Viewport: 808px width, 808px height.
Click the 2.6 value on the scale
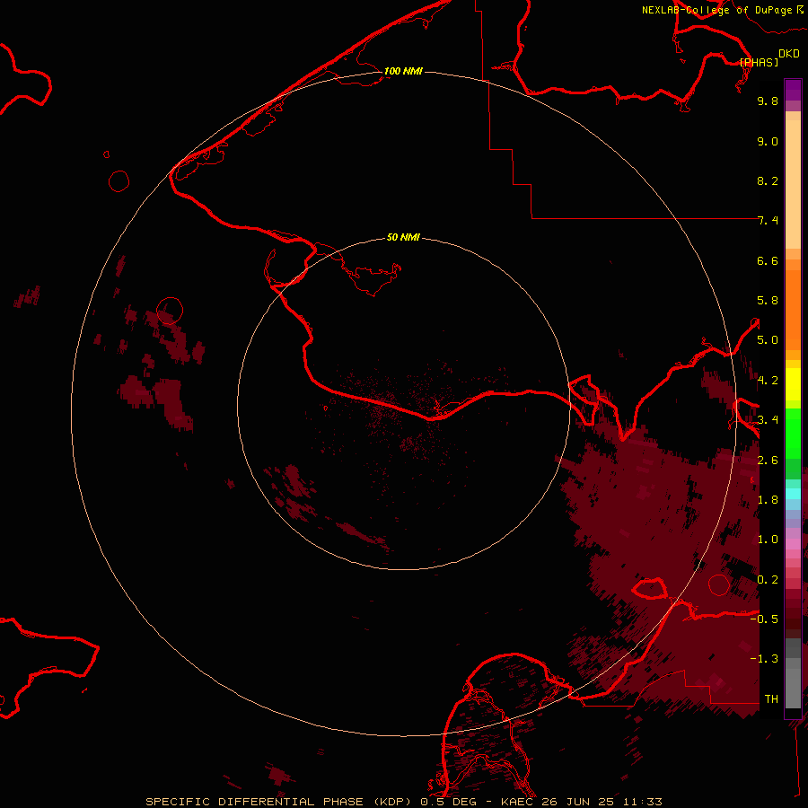click(x=768, y=461)
